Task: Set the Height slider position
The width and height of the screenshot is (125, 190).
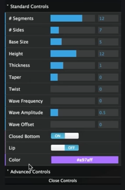Action: tap(73, 54)
